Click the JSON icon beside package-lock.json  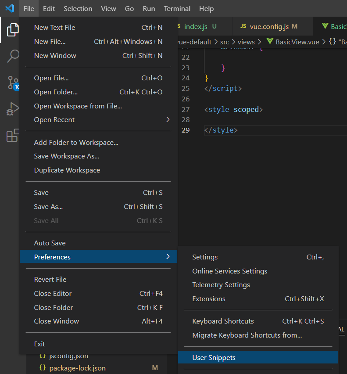point(43,367)
